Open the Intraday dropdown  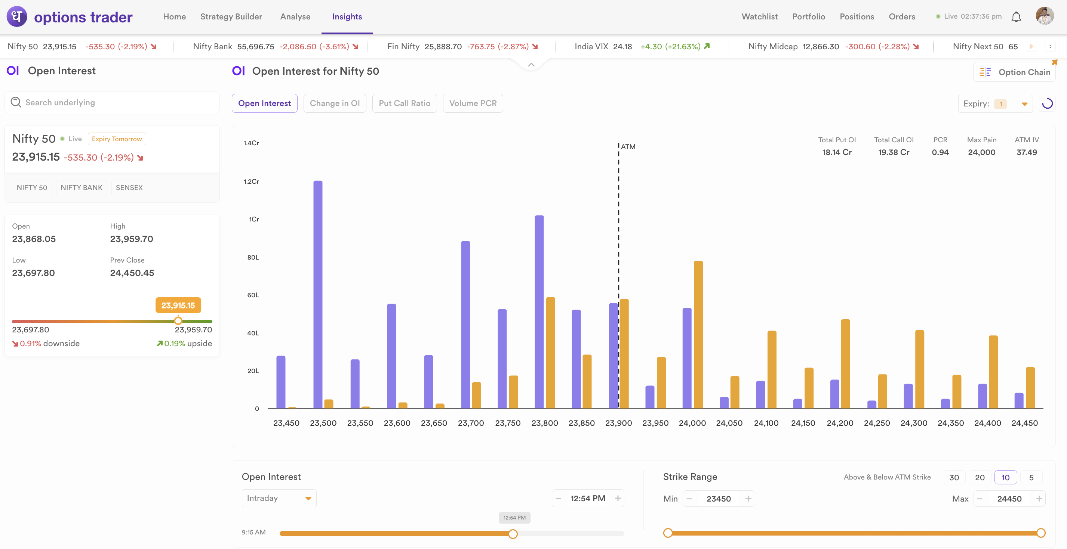[x=279, y=498]
